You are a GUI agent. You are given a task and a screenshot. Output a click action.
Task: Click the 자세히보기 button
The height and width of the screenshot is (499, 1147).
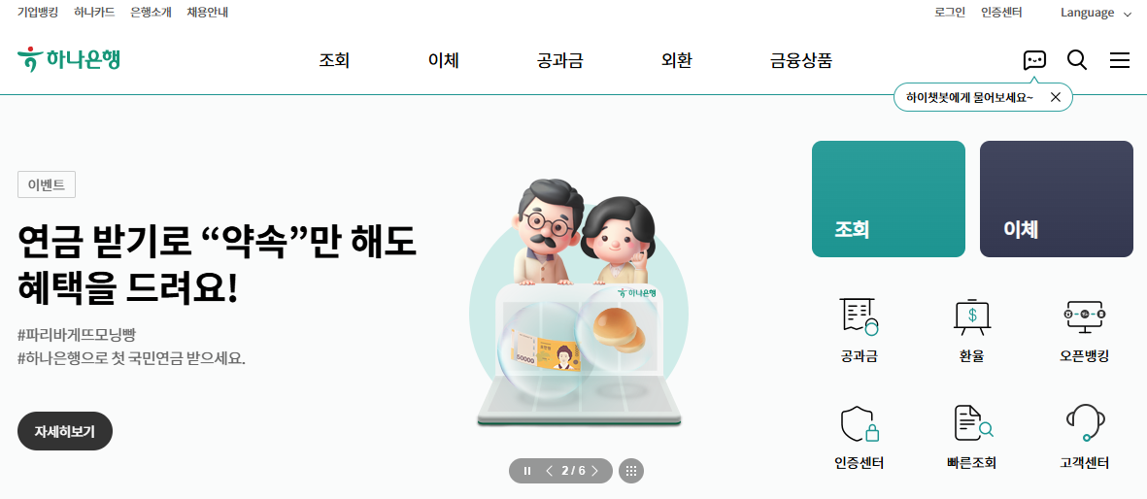65,431
